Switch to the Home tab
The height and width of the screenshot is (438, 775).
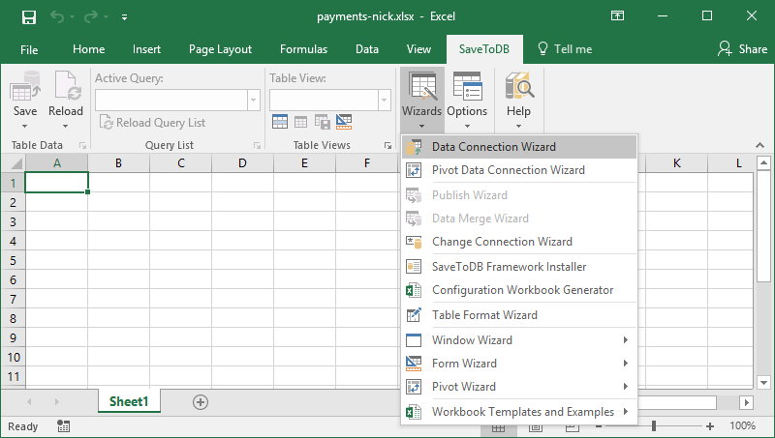(88, 49)
